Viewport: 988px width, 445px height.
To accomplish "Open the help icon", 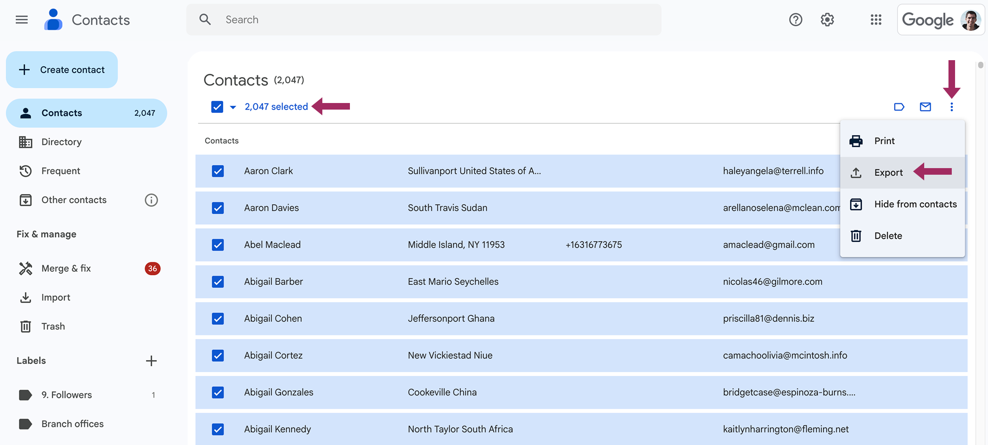I will click(795, 19).
